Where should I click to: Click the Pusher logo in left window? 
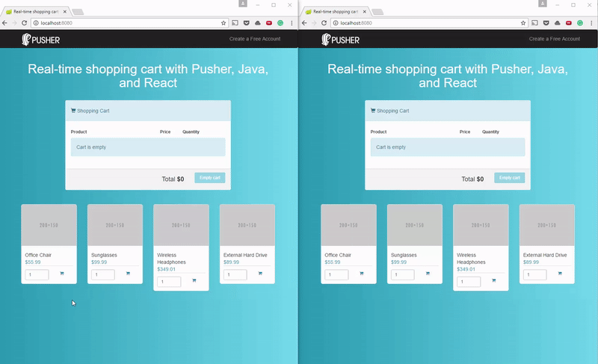[x=41, y=40]
